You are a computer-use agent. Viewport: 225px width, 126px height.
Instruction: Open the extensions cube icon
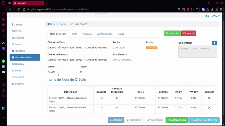[x=208, y=10]
